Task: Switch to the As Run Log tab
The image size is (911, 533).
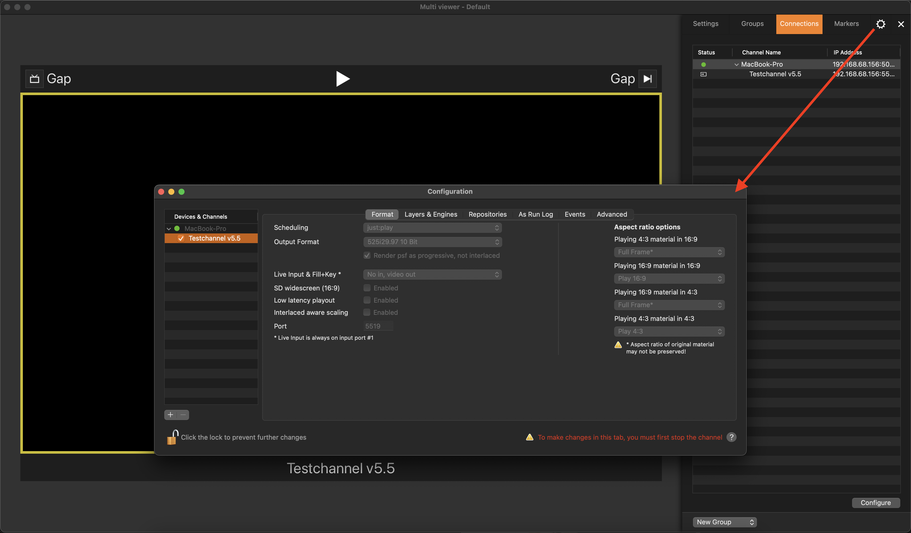Action: click(x=535, y=214)
